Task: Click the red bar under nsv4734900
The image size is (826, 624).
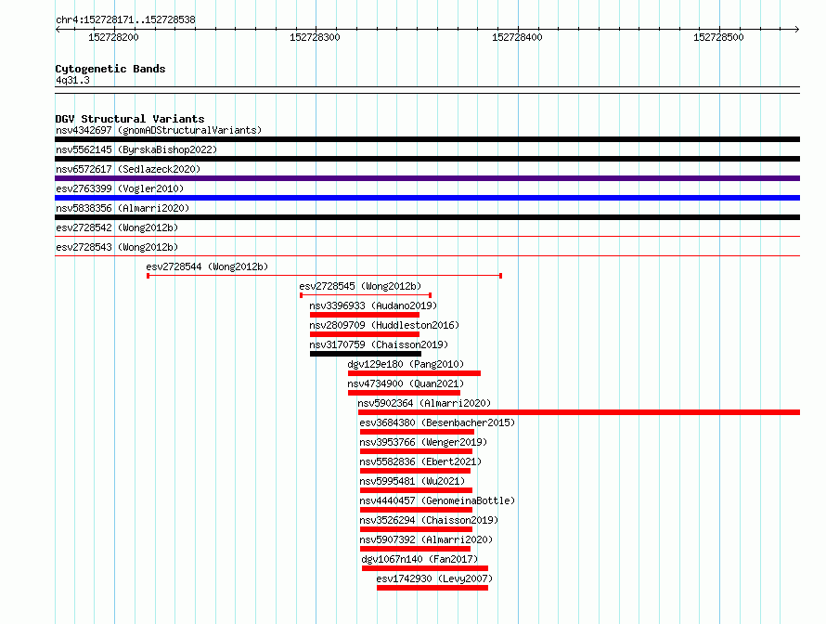Action: point(404,393)
